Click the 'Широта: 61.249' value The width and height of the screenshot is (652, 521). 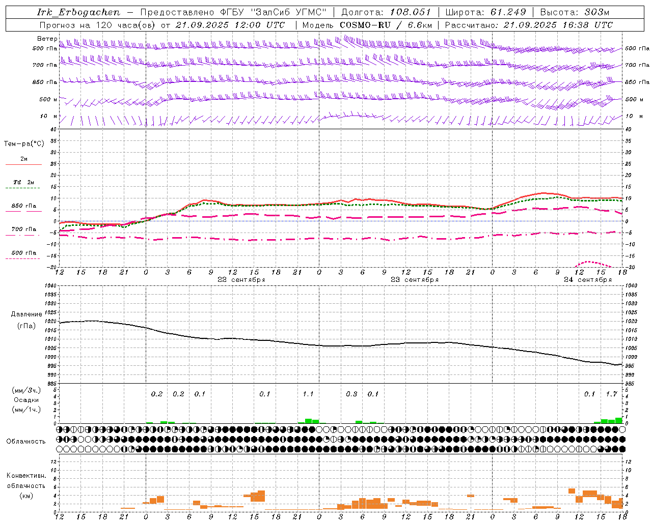tap(485, 12)
